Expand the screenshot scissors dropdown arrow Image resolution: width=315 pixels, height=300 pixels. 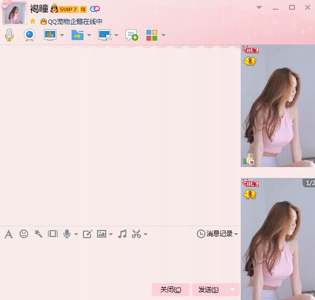pos(146,234)
